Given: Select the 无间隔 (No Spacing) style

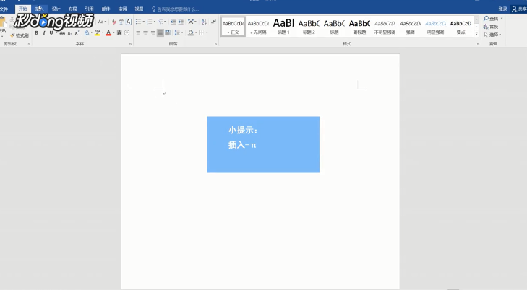Looking at the screenshot, I should click(x=258, y=26).
